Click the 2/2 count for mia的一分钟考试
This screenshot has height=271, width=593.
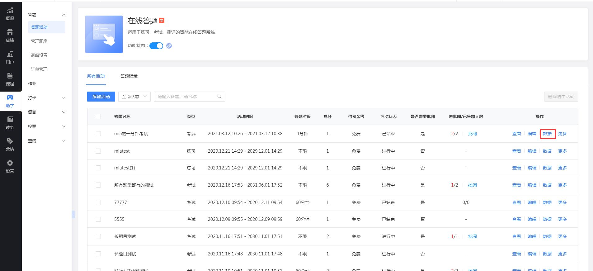tap(454, 134)
